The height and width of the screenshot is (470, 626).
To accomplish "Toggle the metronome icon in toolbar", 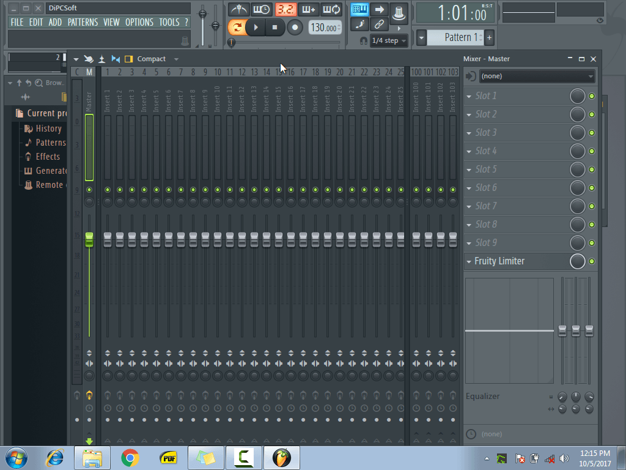I will tap(239, 9).
